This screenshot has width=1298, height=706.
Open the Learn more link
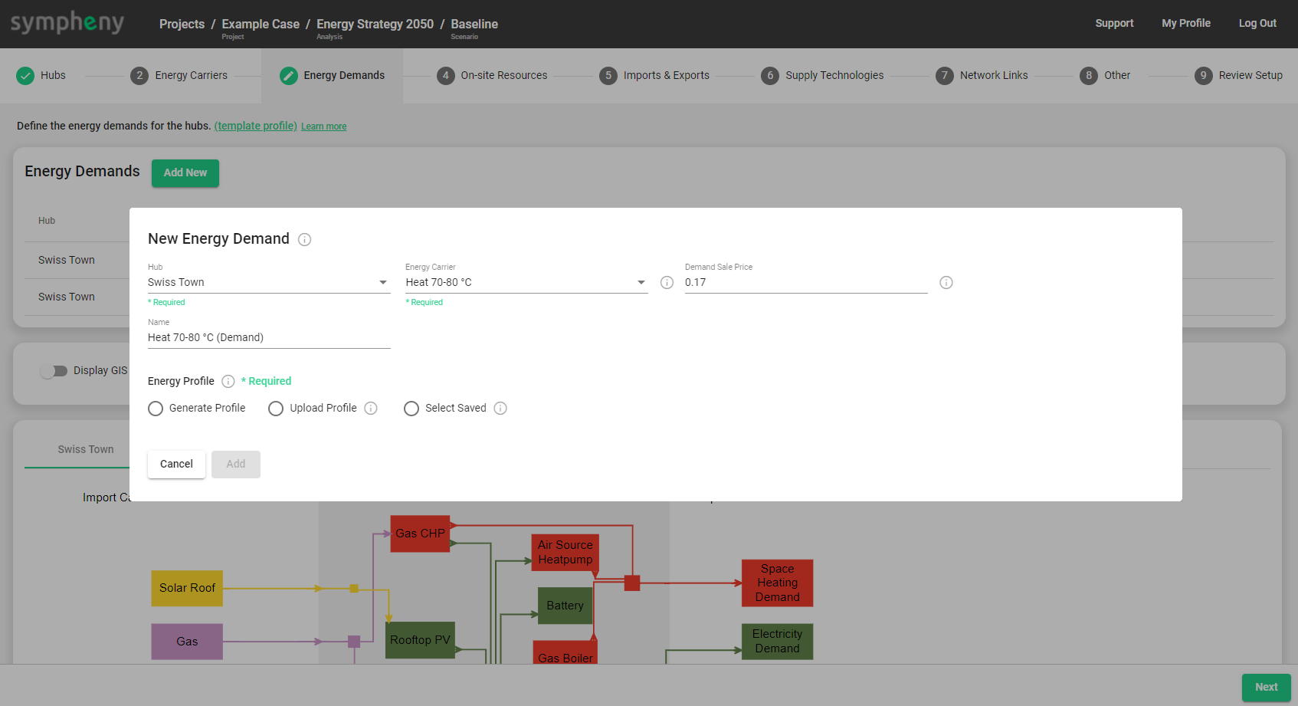[323, 126]
